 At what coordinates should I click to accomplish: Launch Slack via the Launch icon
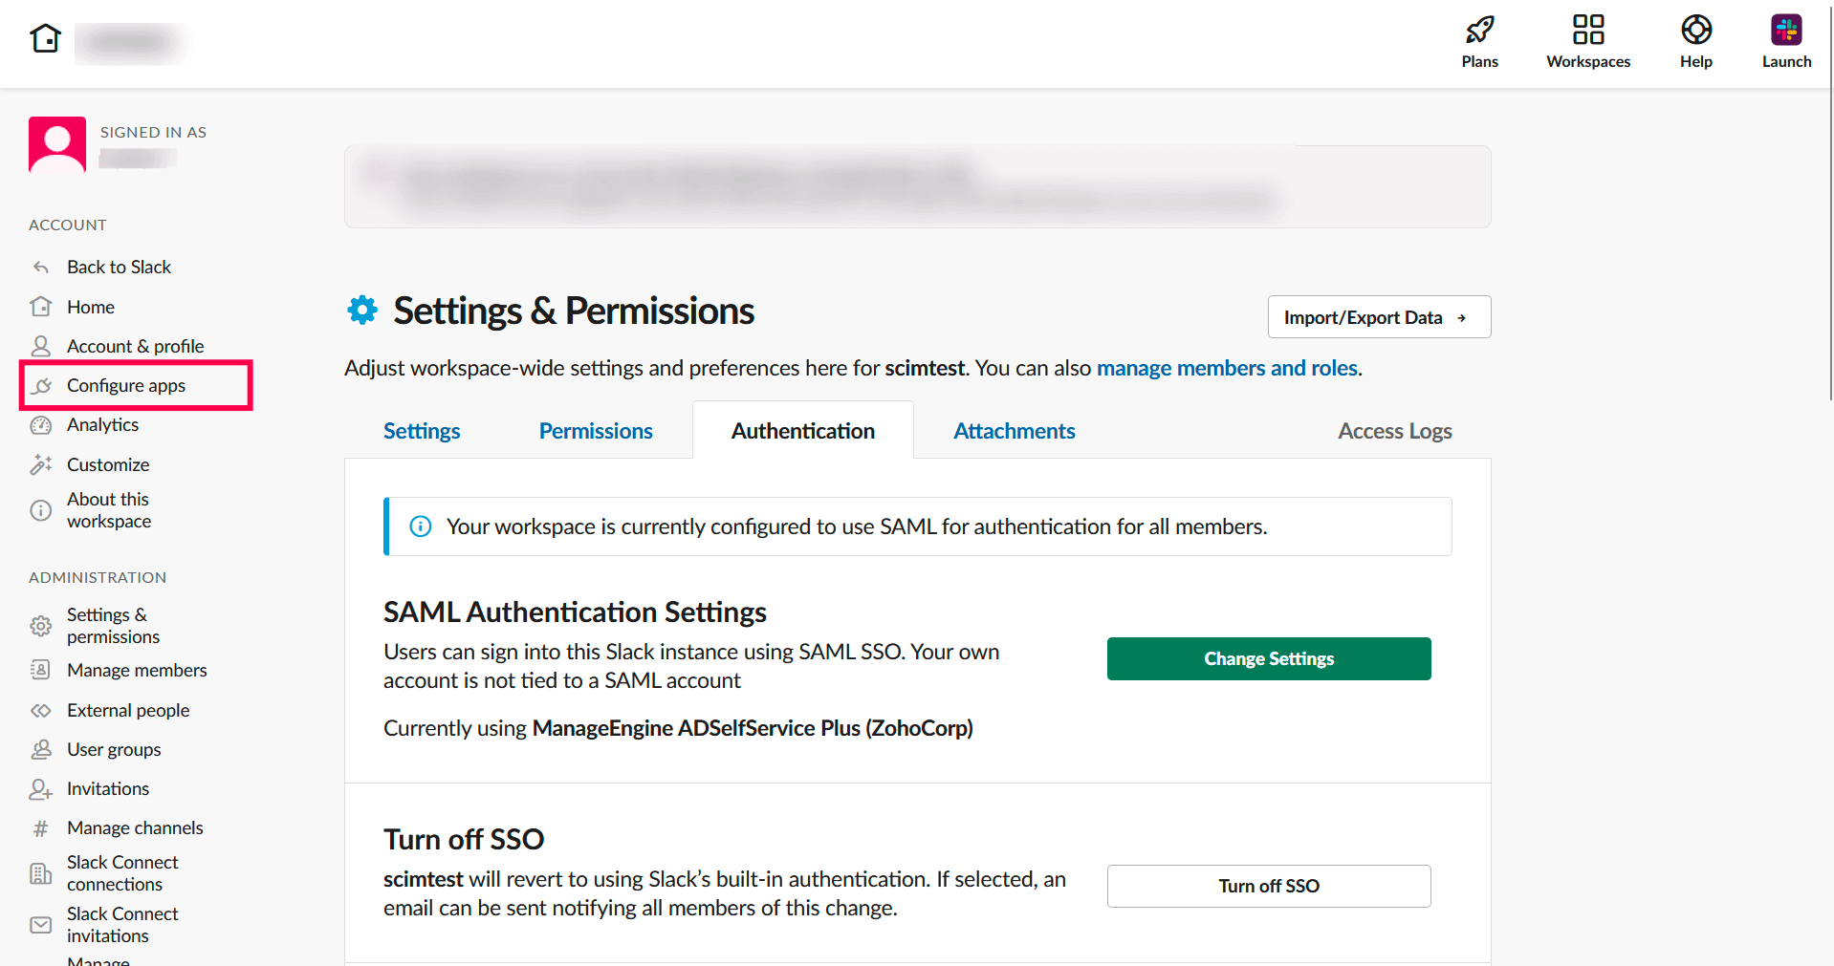pos(1785,30)
